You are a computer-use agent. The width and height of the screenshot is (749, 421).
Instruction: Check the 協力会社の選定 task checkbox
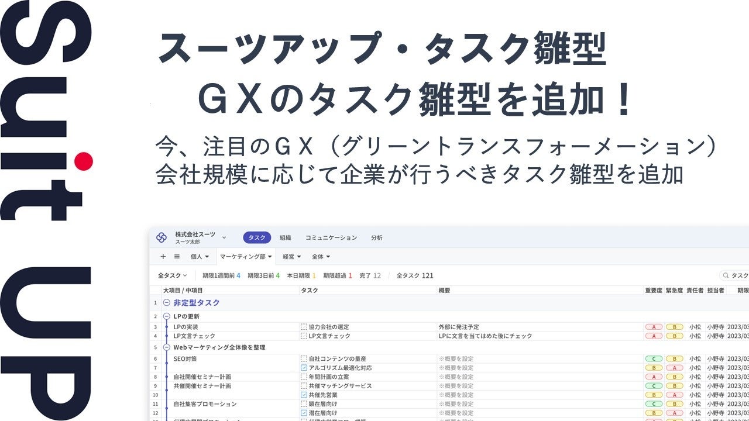304,327
